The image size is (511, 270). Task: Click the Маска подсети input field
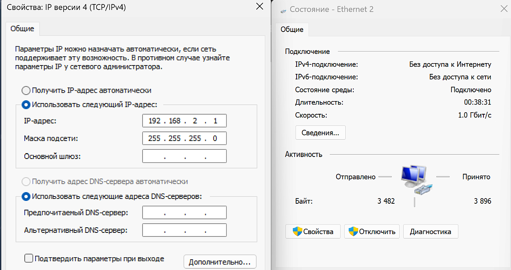point(184,138)
